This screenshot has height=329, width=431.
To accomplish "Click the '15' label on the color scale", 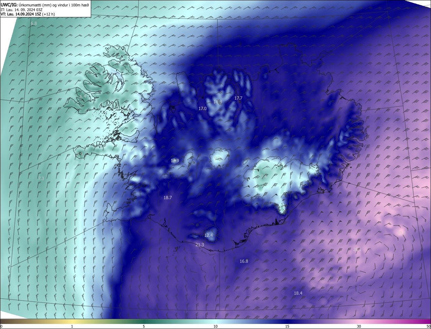I will 287,326.
